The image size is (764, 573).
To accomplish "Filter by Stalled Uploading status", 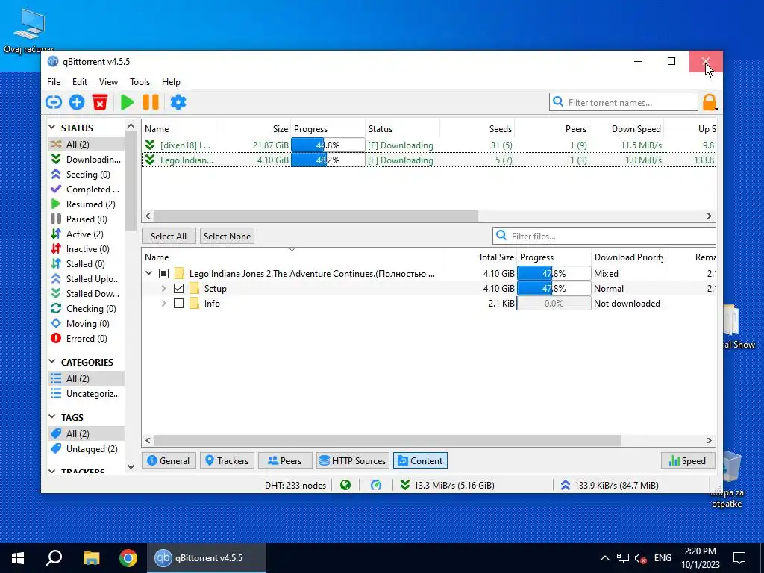I will [x=86, y=279].
